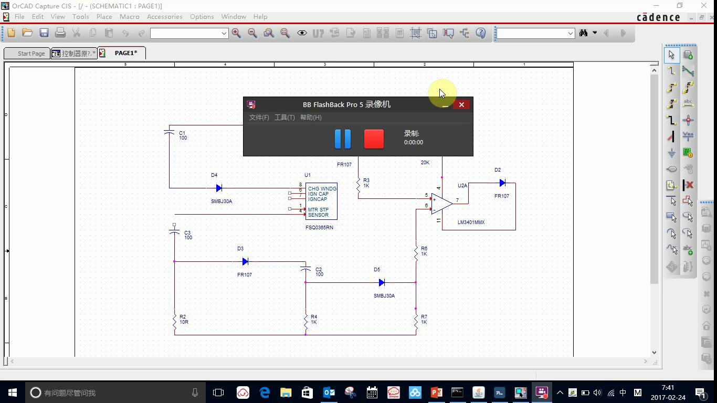Viewport: 717px width, 403px height.
Task: Open a file using folder icon
Action: click(27, 33)
